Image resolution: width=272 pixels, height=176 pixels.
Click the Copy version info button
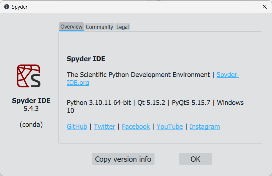coord(123,159)
